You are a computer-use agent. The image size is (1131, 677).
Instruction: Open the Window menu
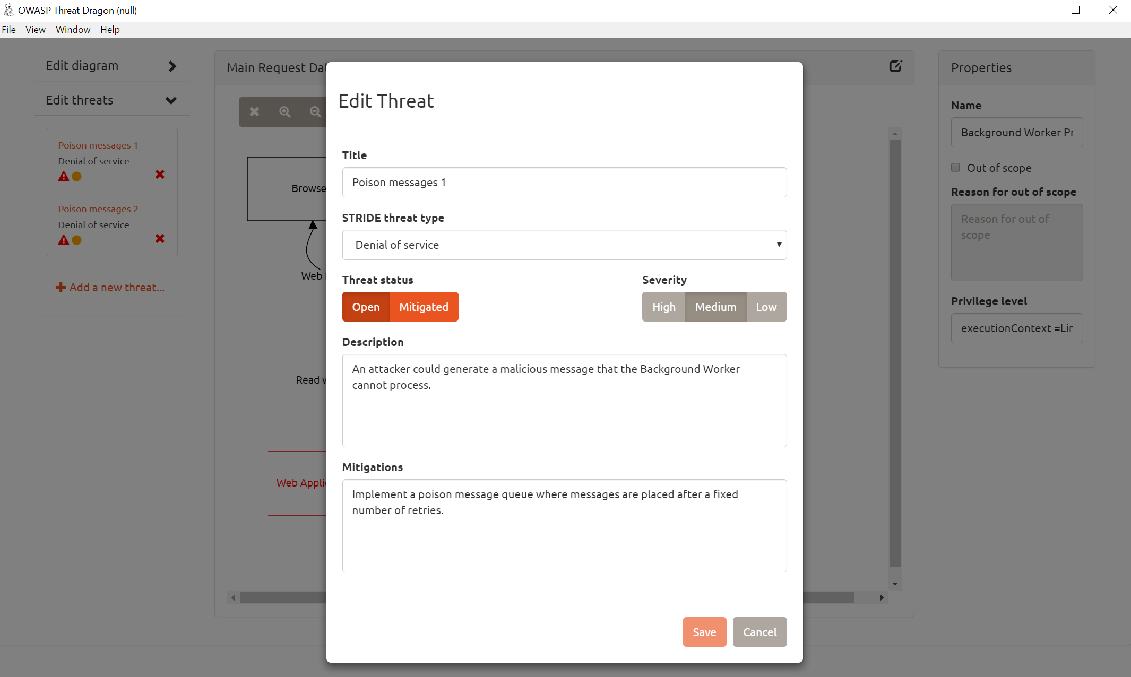(73, 30)
